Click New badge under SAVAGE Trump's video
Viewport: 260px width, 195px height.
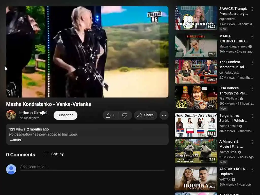[x=223, y=29]
